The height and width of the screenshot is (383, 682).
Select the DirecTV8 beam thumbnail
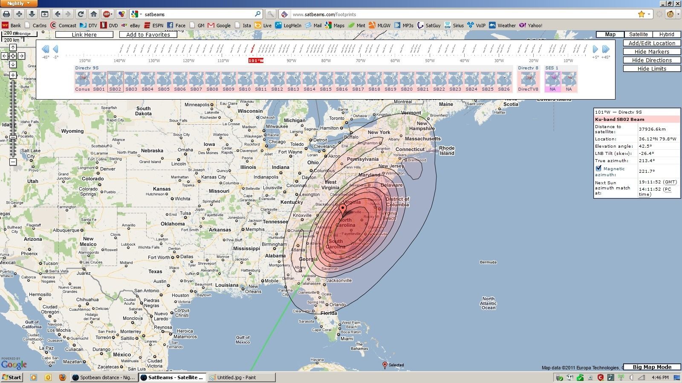click(x=528, y=82)
